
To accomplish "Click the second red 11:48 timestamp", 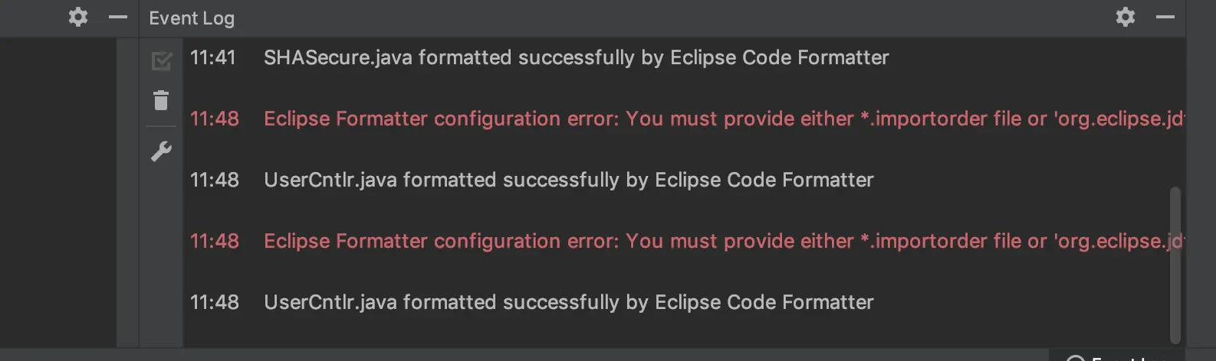I will (214, 242).
